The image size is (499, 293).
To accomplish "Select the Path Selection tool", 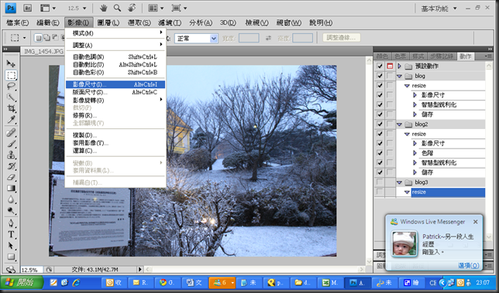I will point(11,245).
